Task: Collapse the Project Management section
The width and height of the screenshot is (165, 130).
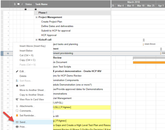Action: 36,17
